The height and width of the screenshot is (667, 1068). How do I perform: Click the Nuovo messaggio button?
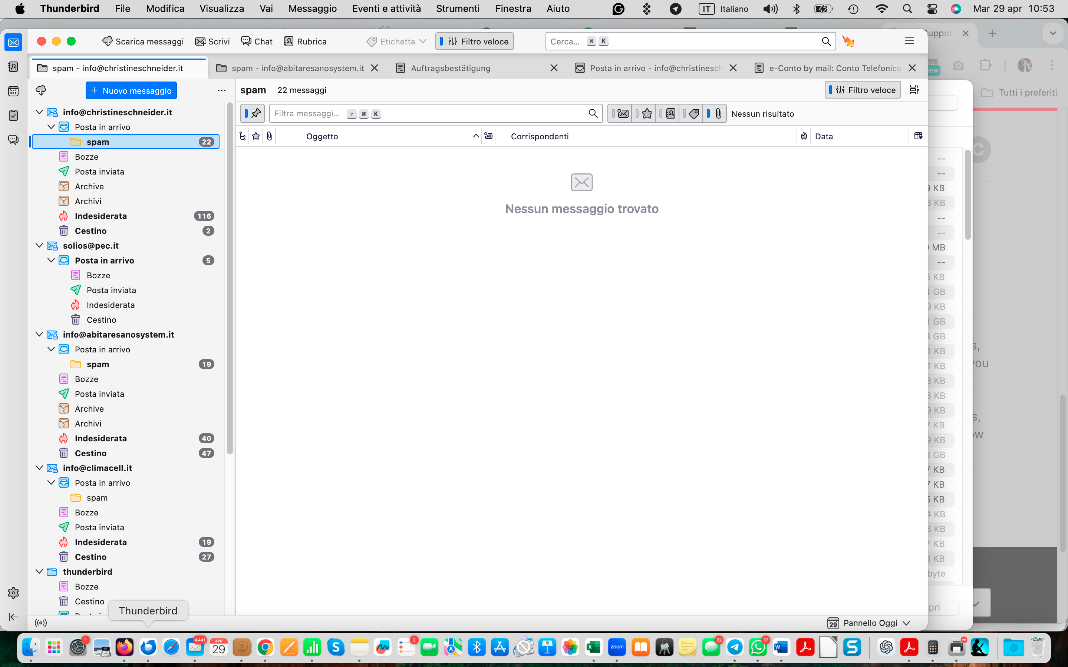tap(131, 90)
